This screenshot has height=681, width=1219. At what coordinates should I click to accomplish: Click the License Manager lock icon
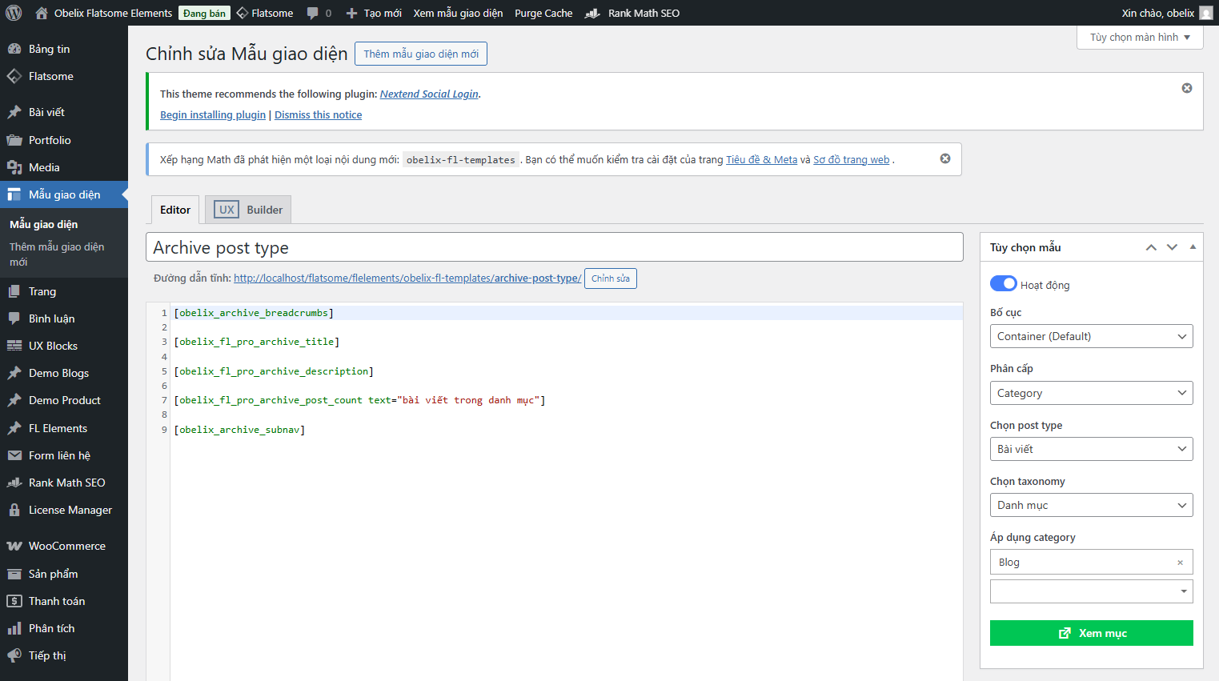[x=14, y=510]
